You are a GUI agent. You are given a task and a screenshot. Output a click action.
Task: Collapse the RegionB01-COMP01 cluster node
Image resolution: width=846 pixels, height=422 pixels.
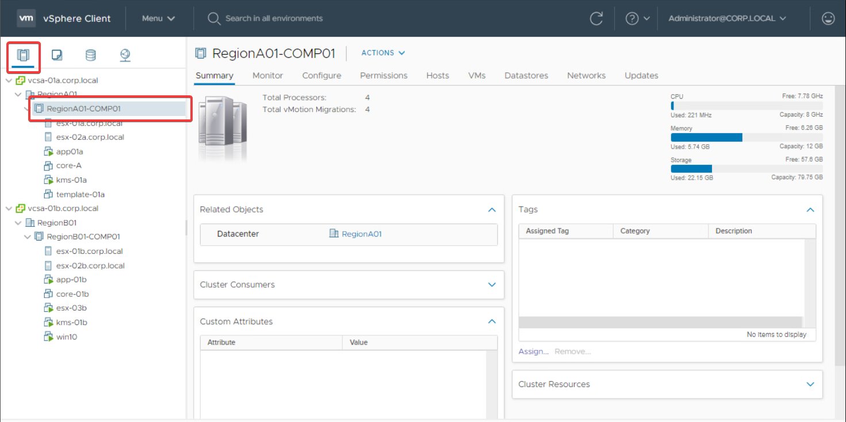(x=27, y=237)
